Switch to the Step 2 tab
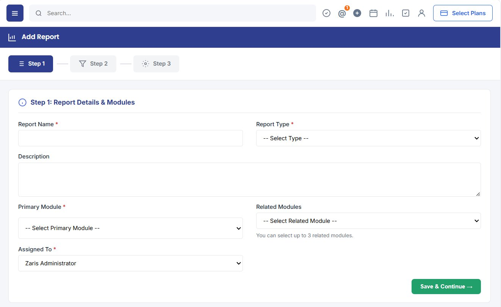 click(93, 64)
